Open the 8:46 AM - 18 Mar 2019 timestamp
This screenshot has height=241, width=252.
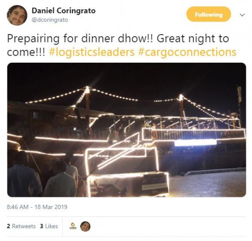(x=37, y=207)
